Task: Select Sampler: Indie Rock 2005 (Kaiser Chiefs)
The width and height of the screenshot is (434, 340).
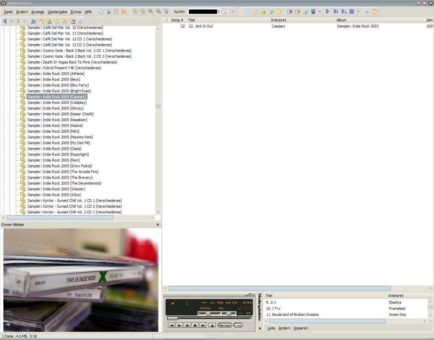Action: point(60,114)
